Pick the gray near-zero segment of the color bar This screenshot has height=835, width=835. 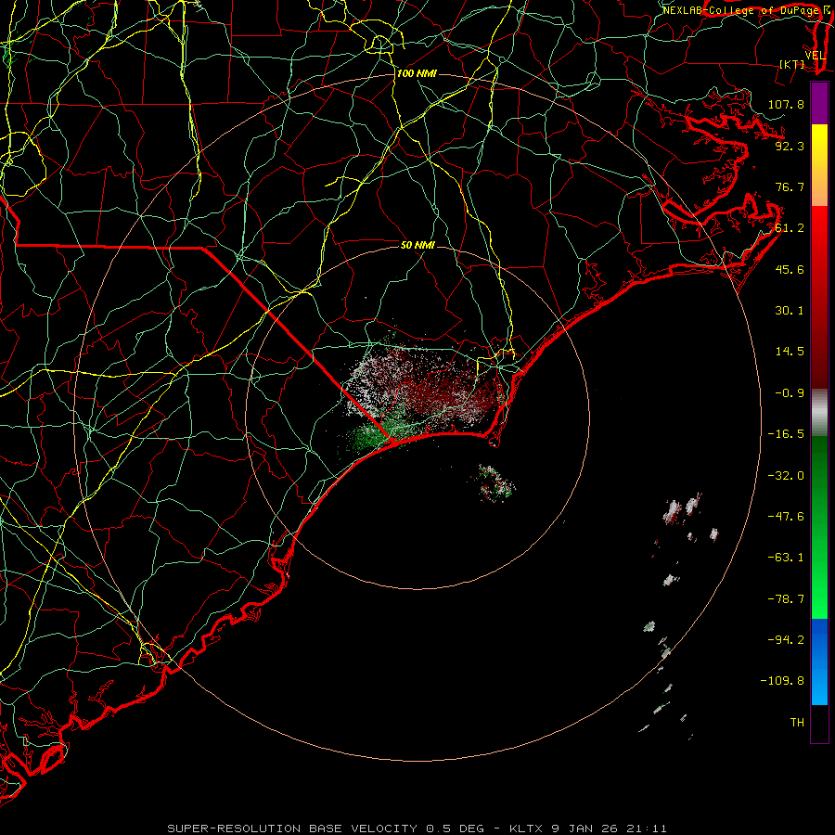[x=819, y=413]
